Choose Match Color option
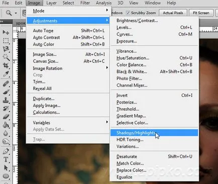The width and height of the screenshot is (218, 184). click(x=154, y=163)
